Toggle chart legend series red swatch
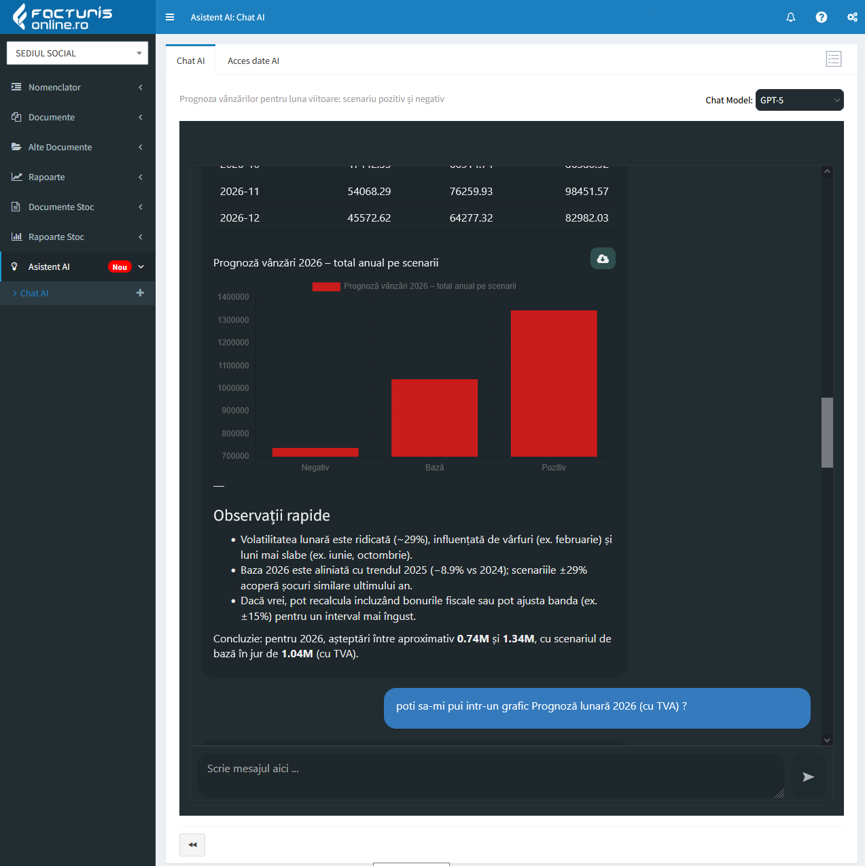 click(326, 286)
